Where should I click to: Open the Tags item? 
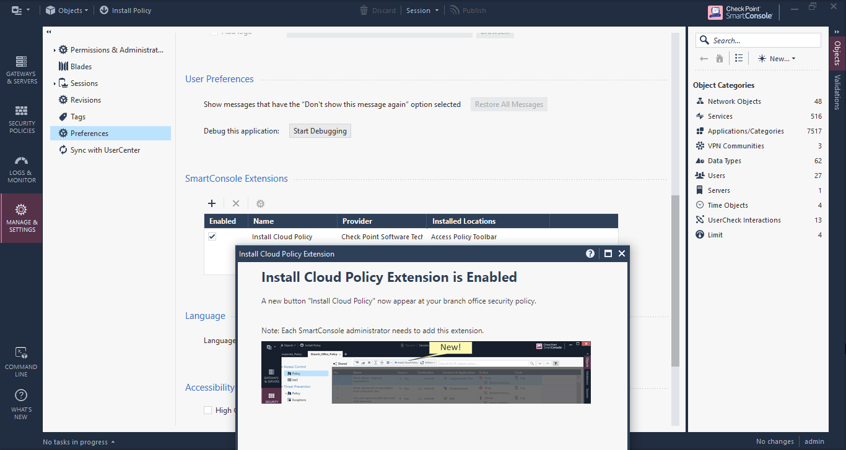78,117
